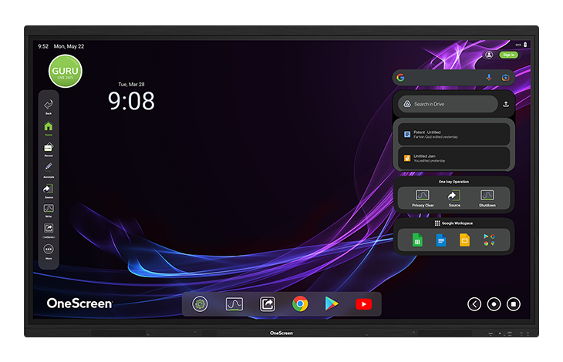Show More options in the sidebar

pos(49,249)
